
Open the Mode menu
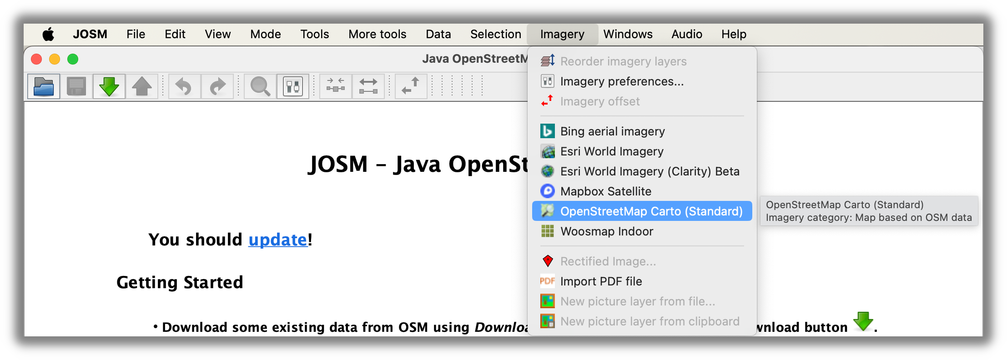pos(266,34)
